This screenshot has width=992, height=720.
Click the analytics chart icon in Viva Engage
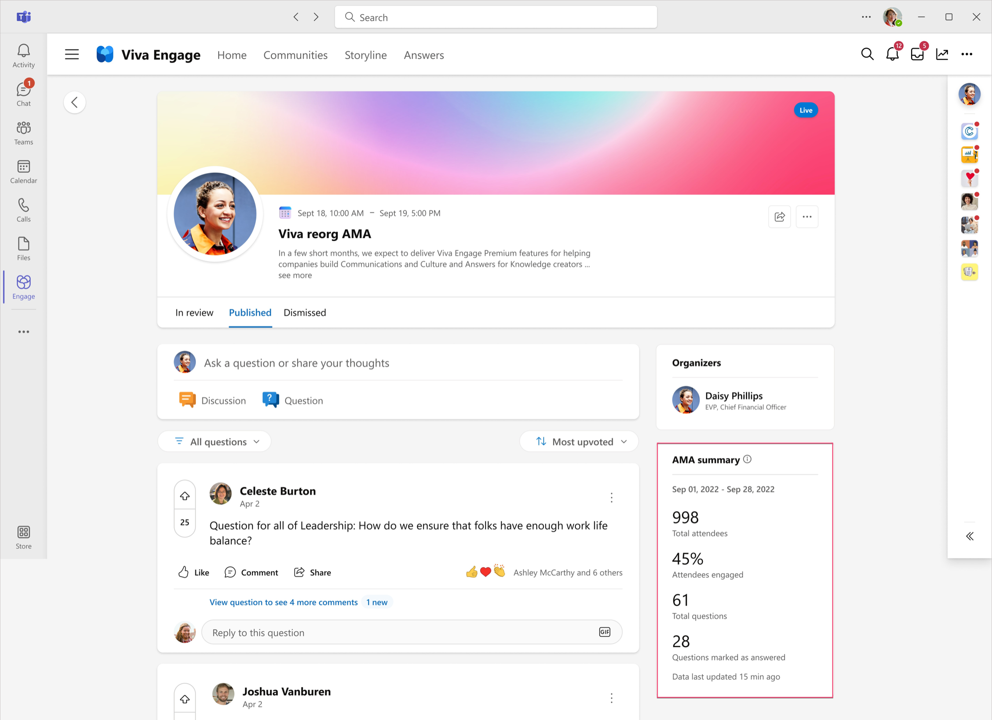click(943, 55)
